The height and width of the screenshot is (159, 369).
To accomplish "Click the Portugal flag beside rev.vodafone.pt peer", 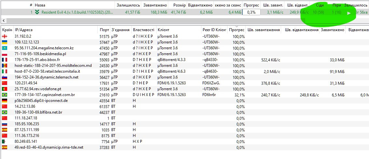I will tap(5, 89).
